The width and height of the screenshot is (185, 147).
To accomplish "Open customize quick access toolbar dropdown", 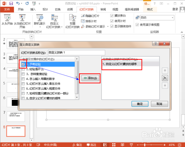I will click(39, 4).
